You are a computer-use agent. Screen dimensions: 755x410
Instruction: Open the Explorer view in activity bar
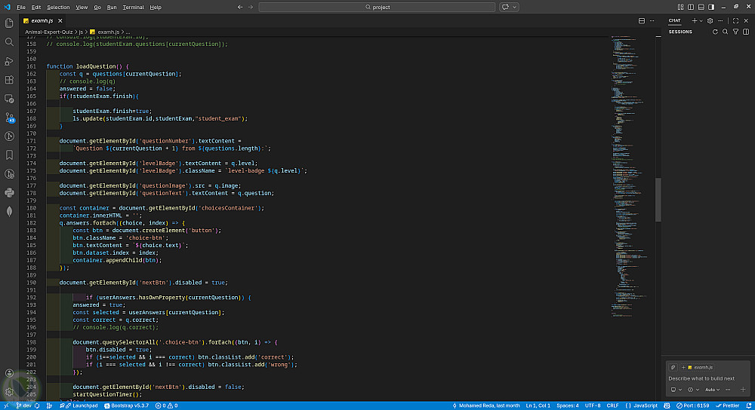coord(9,23)
